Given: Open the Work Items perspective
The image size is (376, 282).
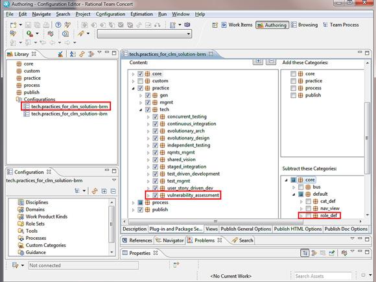Looking at the screenshot, I should coord(237,25).
